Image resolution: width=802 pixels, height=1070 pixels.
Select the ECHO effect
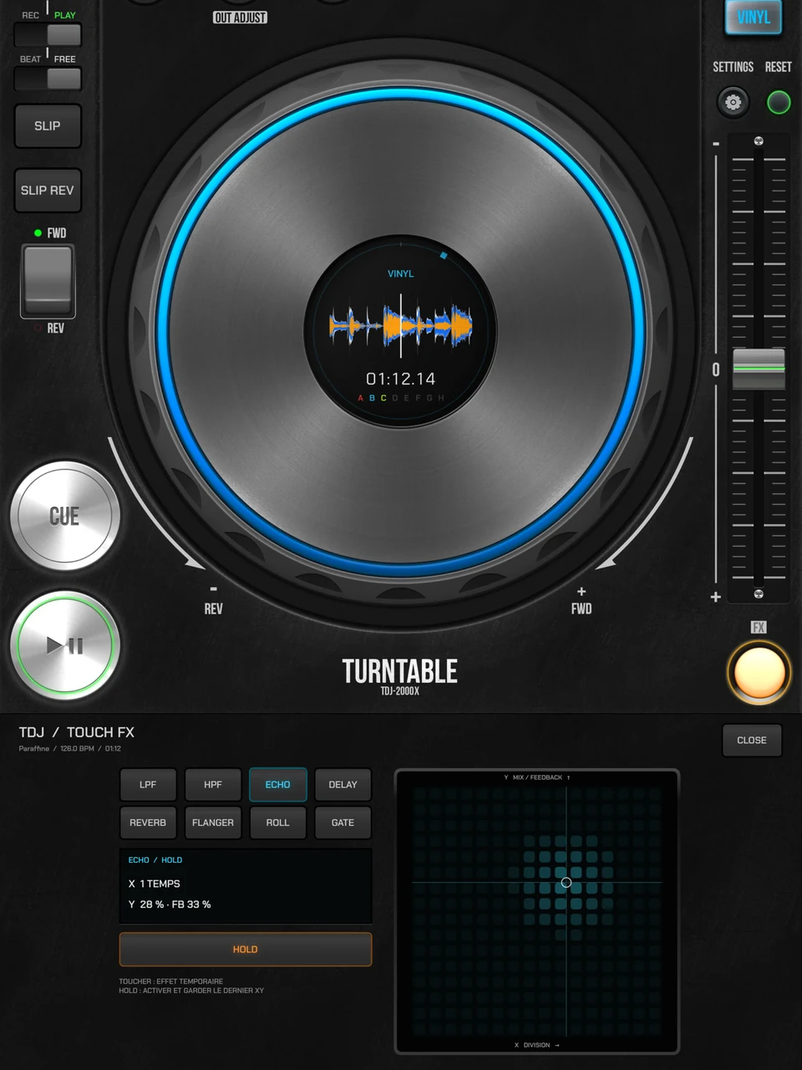point(278,784)
